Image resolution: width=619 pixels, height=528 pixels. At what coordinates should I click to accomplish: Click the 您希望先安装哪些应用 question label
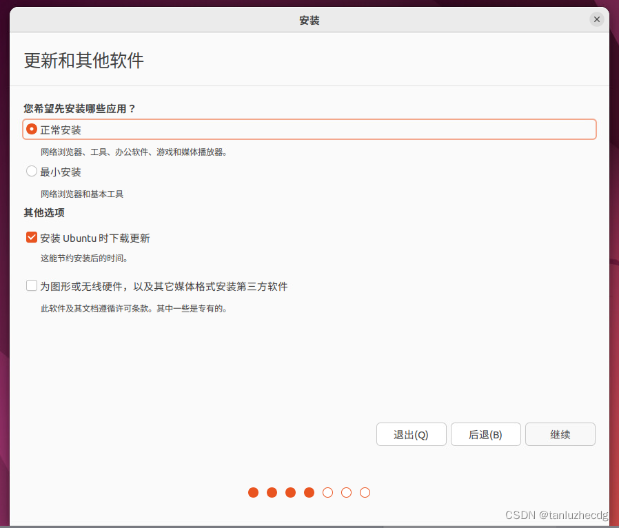79,108
